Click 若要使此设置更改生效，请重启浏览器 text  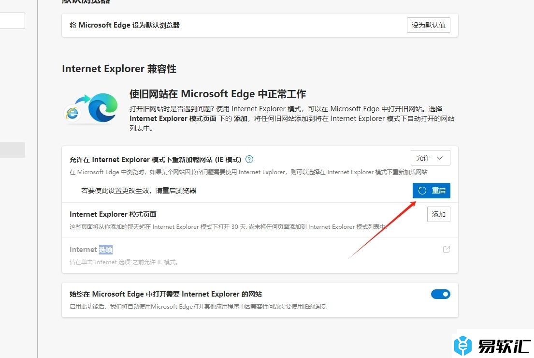[x=139, y=191]
